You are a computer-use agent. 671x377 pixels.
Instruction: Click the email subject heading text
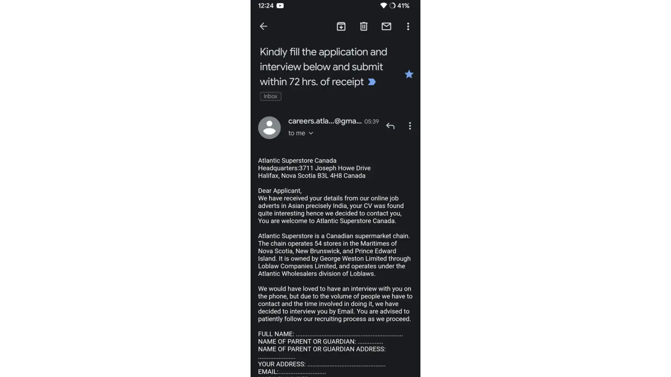click(323, 67)
